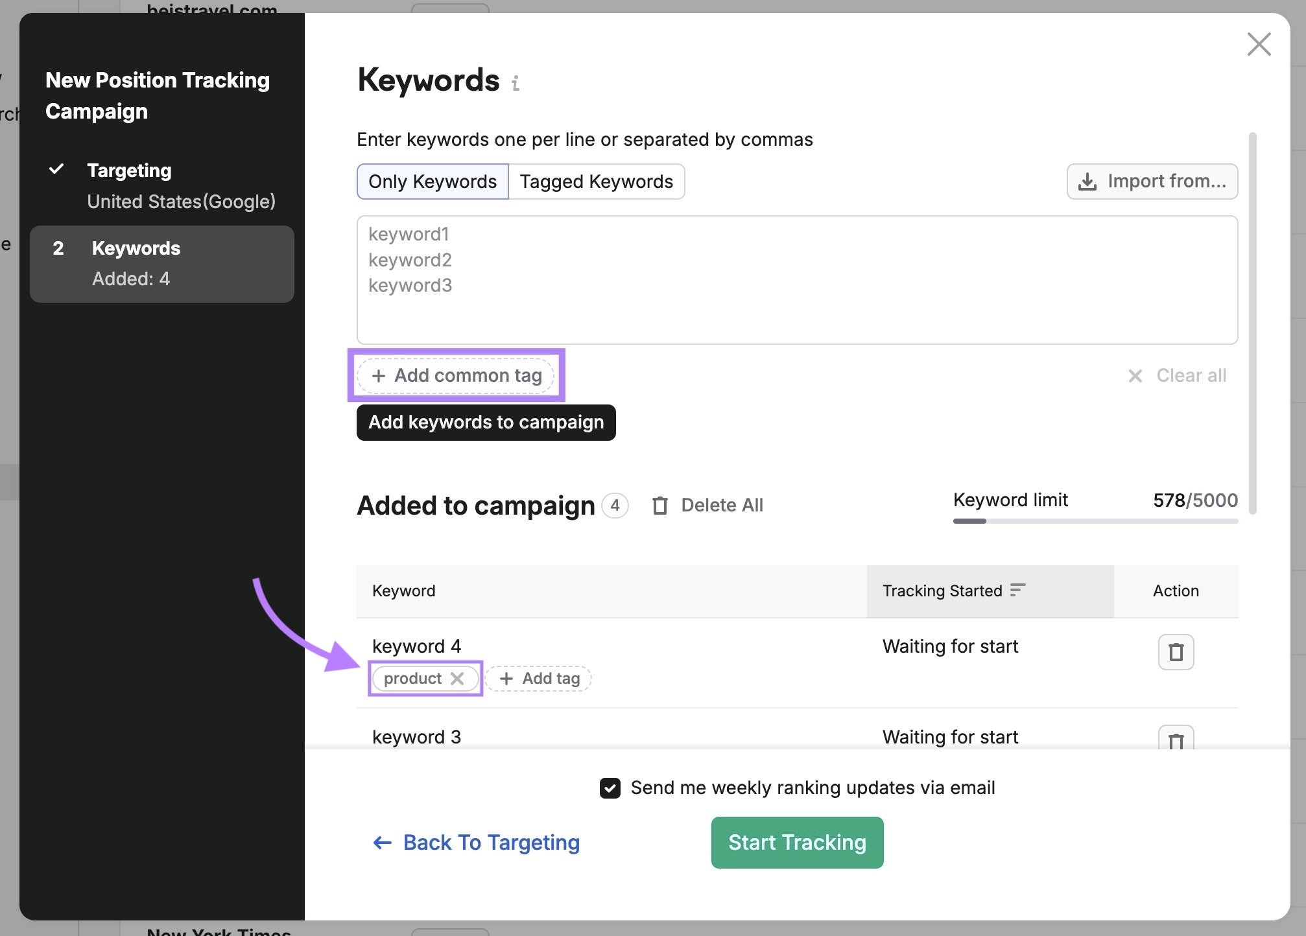
Task: Toggle weekly ranking updates email checkbox
Action: click(610, 788)
